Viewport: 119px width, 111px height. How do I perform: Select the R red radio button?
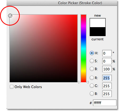point(92,78)
